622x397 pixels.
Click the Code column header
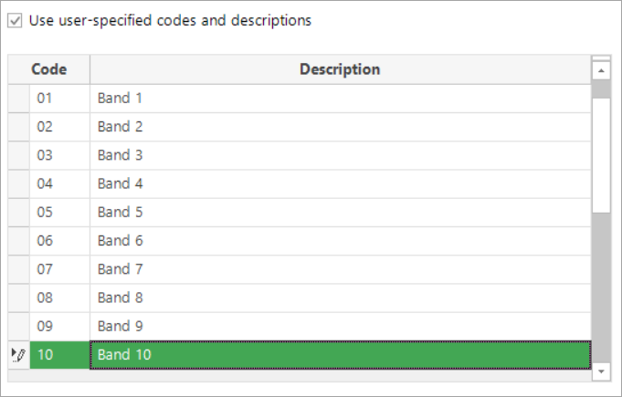tap(48, 69)
